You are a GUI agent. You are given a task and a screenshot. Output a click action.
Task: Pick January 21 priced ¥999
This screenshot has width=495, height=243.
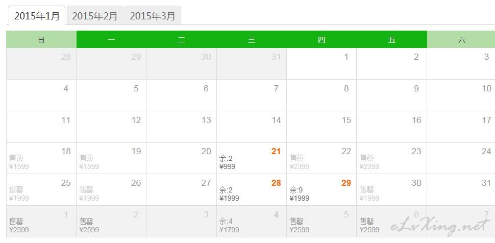click(x=252, y=158)
